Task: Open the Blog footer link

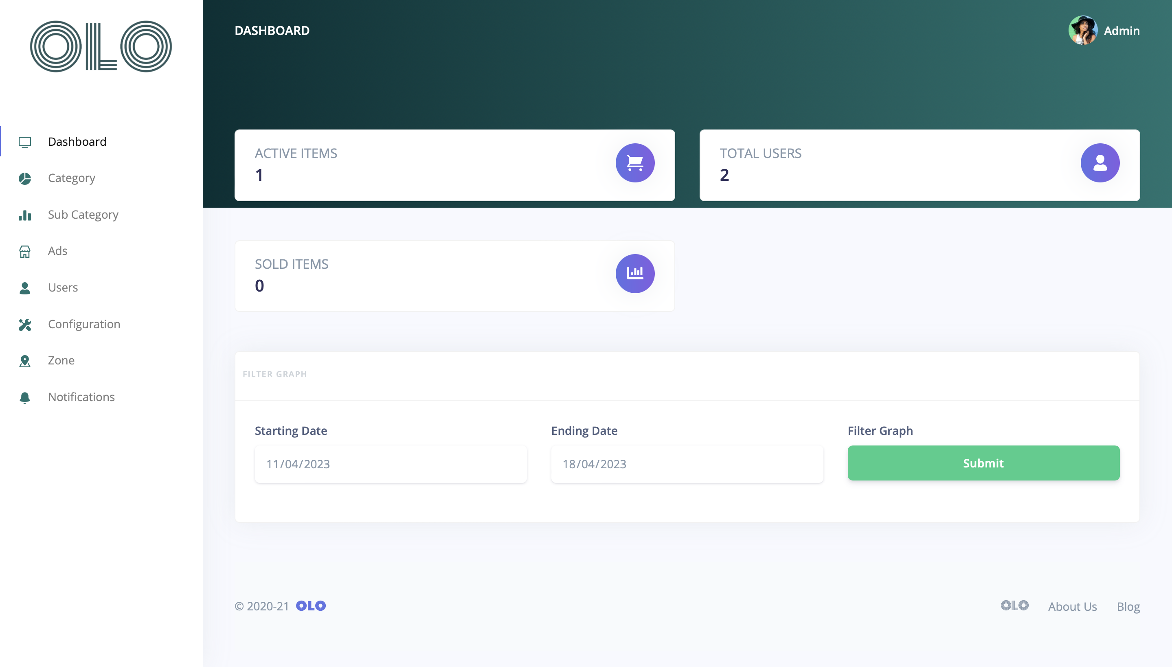Action: click(1128, 606)
